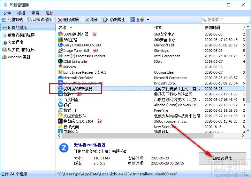
Task: Click the horizontal scrollbar right arrow
Action: coord(243,135)
